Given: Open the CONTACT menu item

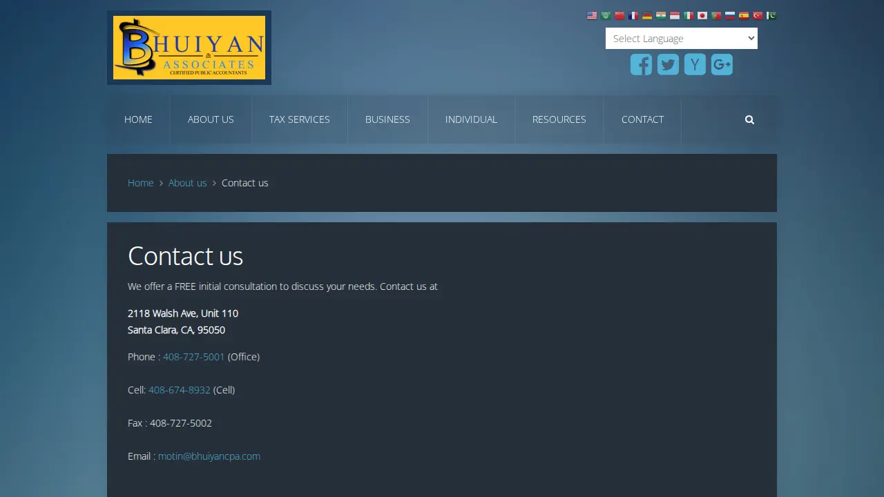Looking at the screenshot, I should (642, 119).
